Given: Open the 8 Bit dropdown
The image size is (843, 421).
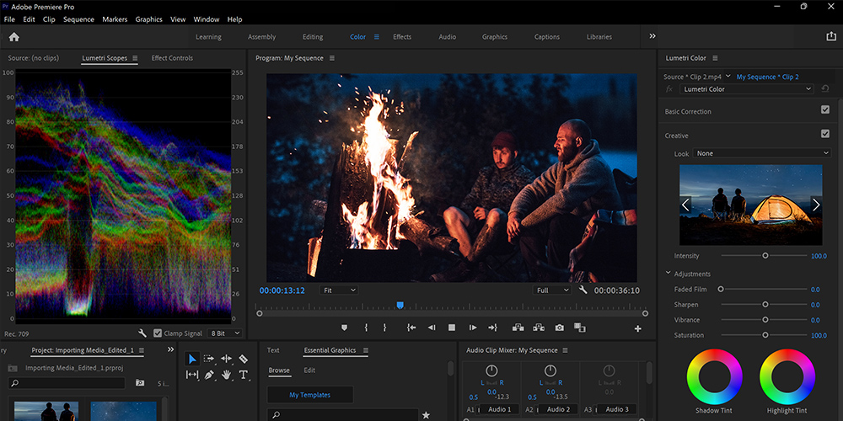Looking at the screenshot, I should [225, 333].
